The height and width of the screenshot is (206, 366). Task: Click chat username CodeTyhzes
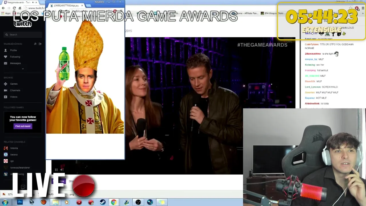pos(311,44)
